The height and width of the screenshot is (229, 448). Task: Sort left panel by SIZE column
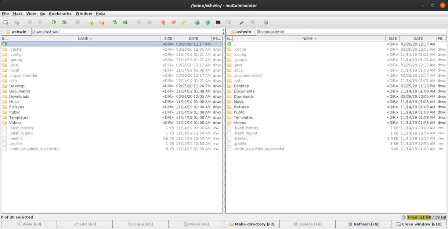tap(168, 39)
